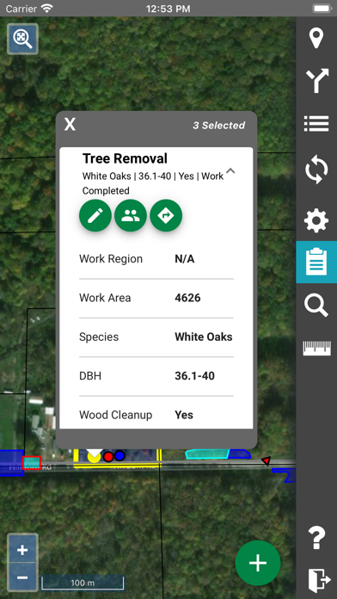The height and width of the screenshot is (599, 337).
Task: Tap the green directions arrow button
Action: [x=166, y=215]
